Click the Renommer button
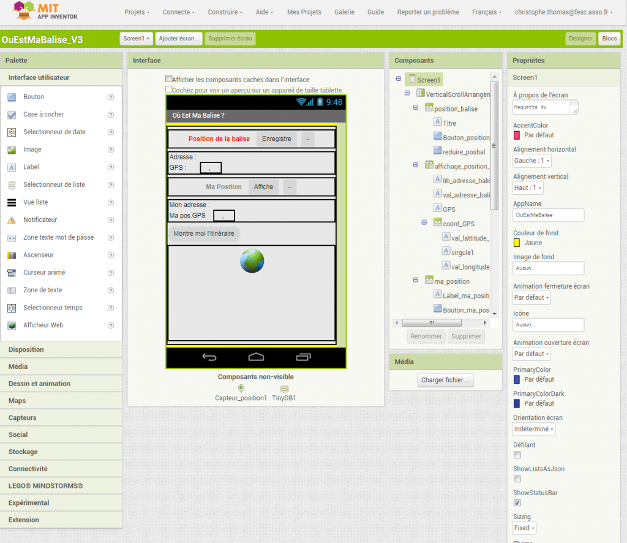The image size is (627, 543). pos(426,336)
